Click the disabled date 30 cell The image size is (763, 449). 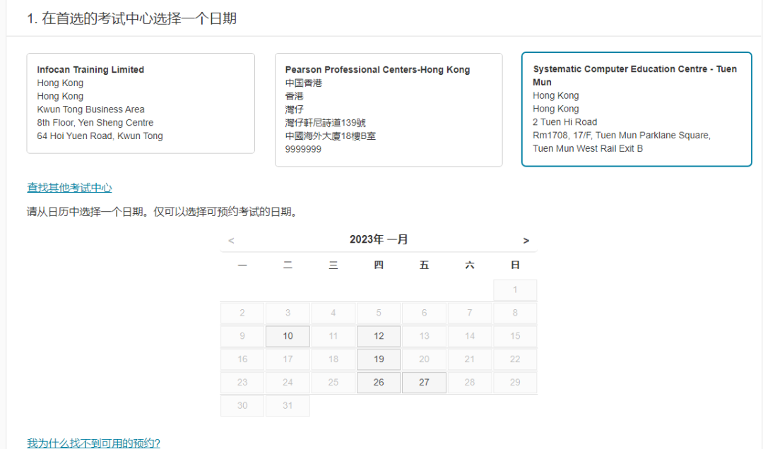point(242,406)
